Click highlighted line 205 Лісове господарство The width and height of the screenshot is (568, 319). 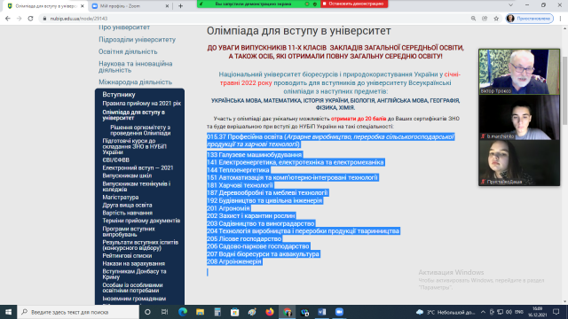(244, 238)
